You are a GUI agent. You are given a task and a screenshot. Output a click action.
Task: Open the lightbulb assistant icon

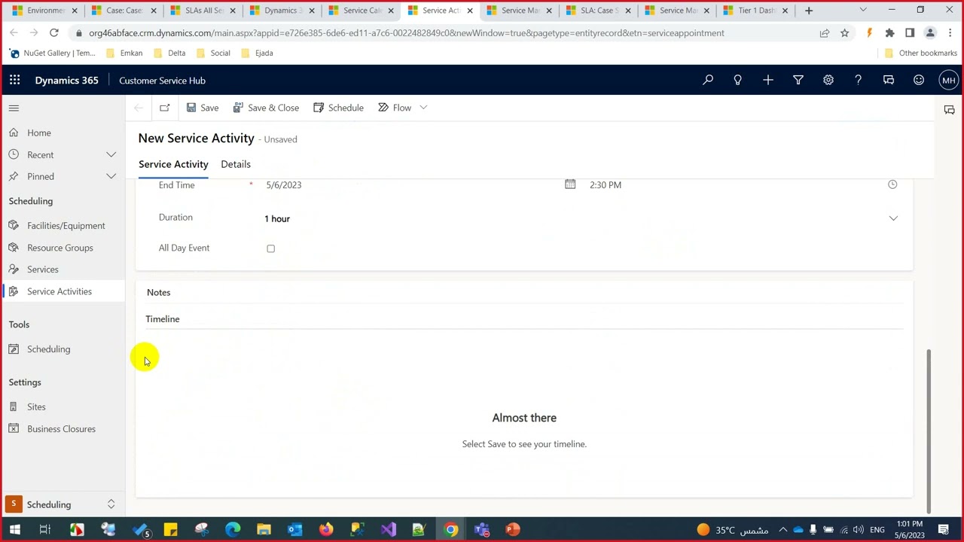click(738, 80)
